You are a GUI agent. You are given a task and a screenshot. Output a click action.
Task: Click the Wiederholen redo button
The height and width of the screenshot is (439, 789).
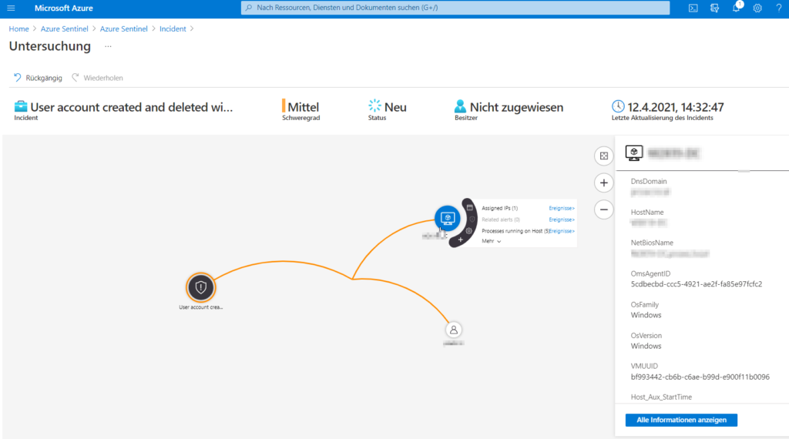pos(97,78)
